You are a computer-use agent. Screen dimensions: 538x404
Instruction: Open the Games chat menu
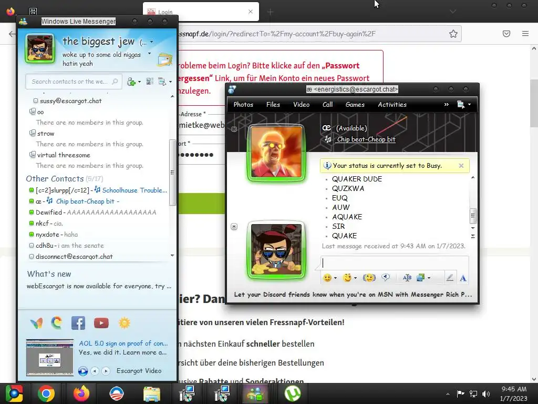pos(355,105)
